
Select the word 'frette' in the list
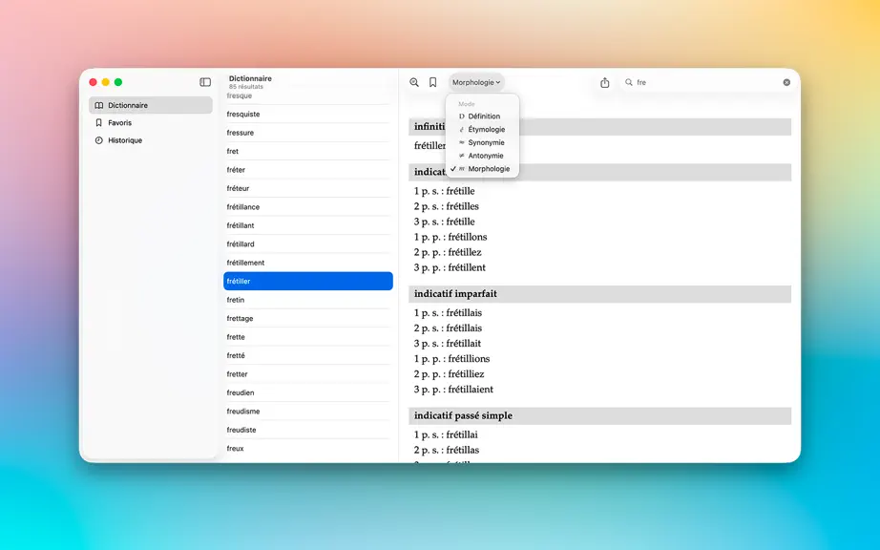(x=308, y=337)
